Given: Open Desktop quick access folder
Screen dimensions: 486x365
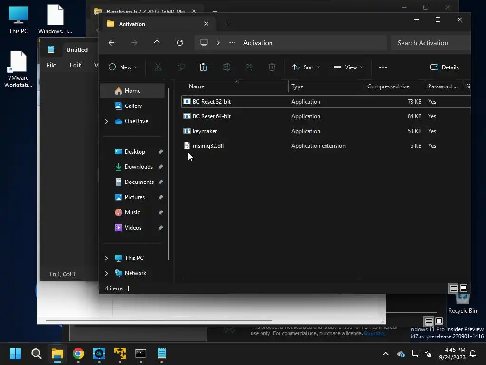Looking at the screenshot, I should click(135, 152).
